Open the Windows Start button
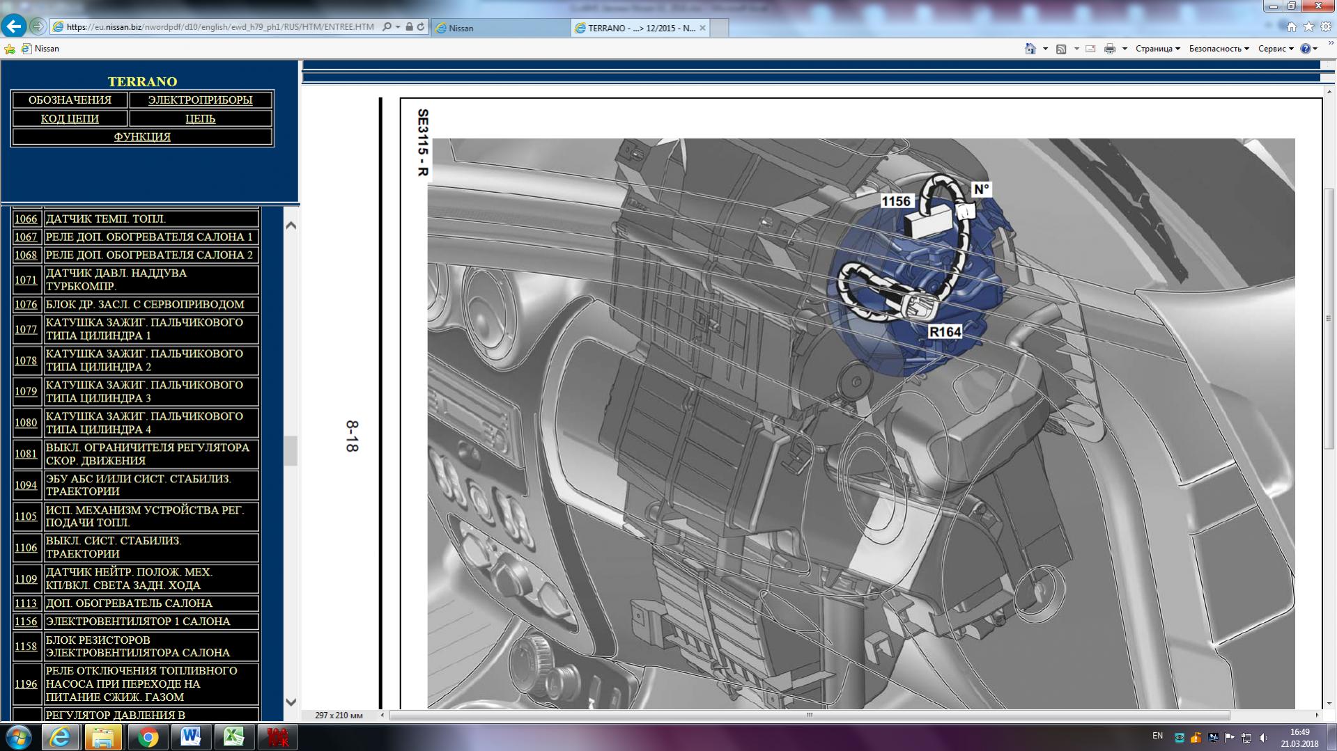This screenshot has height=751, width=1337. click(18, 737)
